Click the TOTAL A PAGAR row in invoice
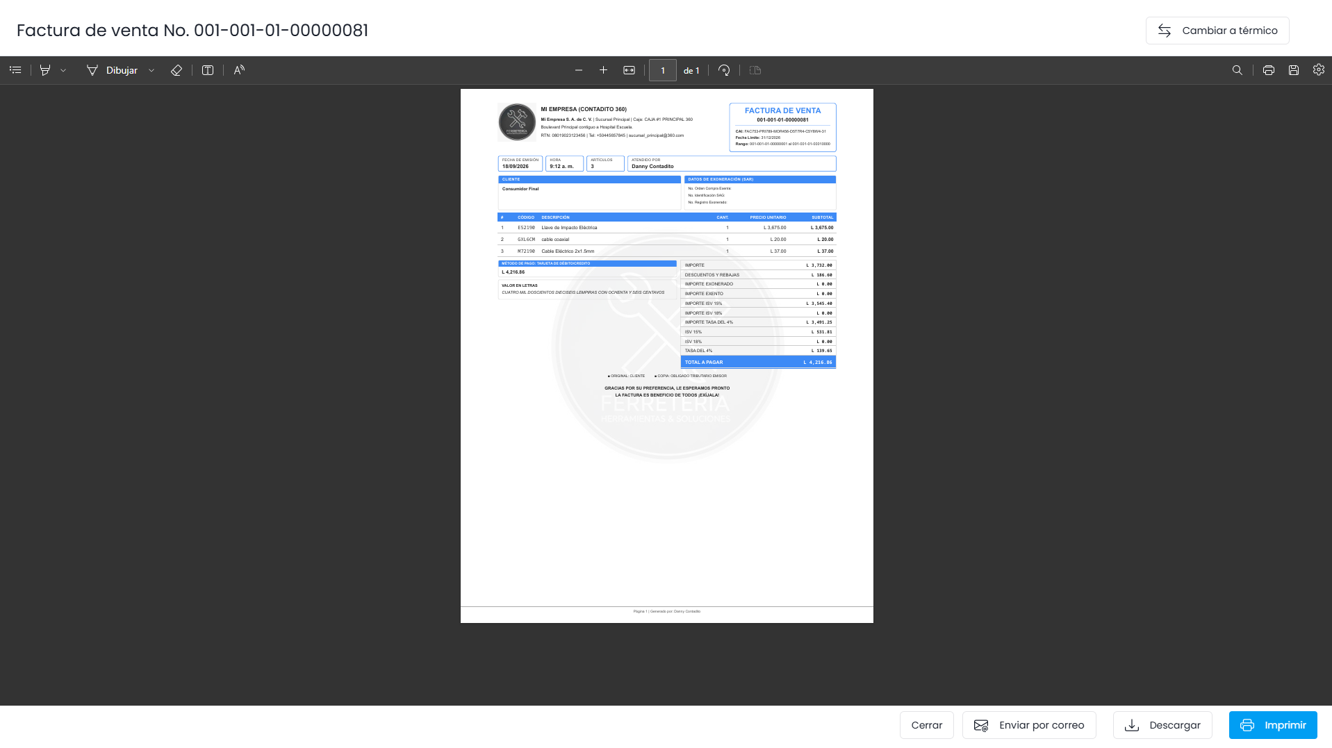Screen dimensions: 1332x748 [x=758, y=362]
